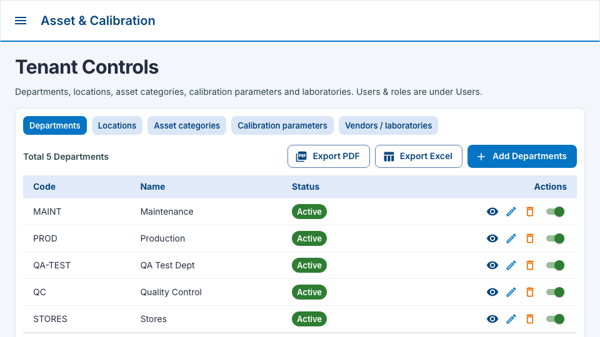600x337 pixels.
Task: Edit the Stores department
Action: (x=511, y=319)
